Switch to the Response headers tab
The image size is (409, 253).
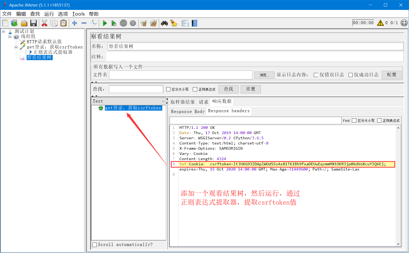229,111
